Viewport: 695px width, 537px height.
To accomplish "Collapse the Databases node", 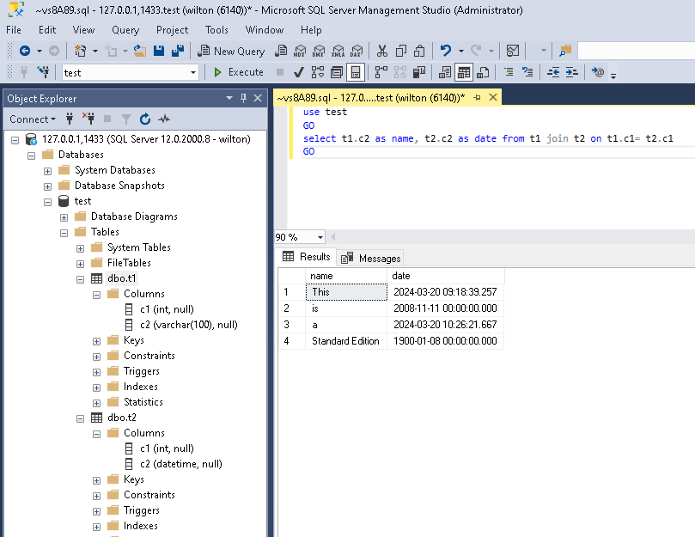I will click(32, 156).
